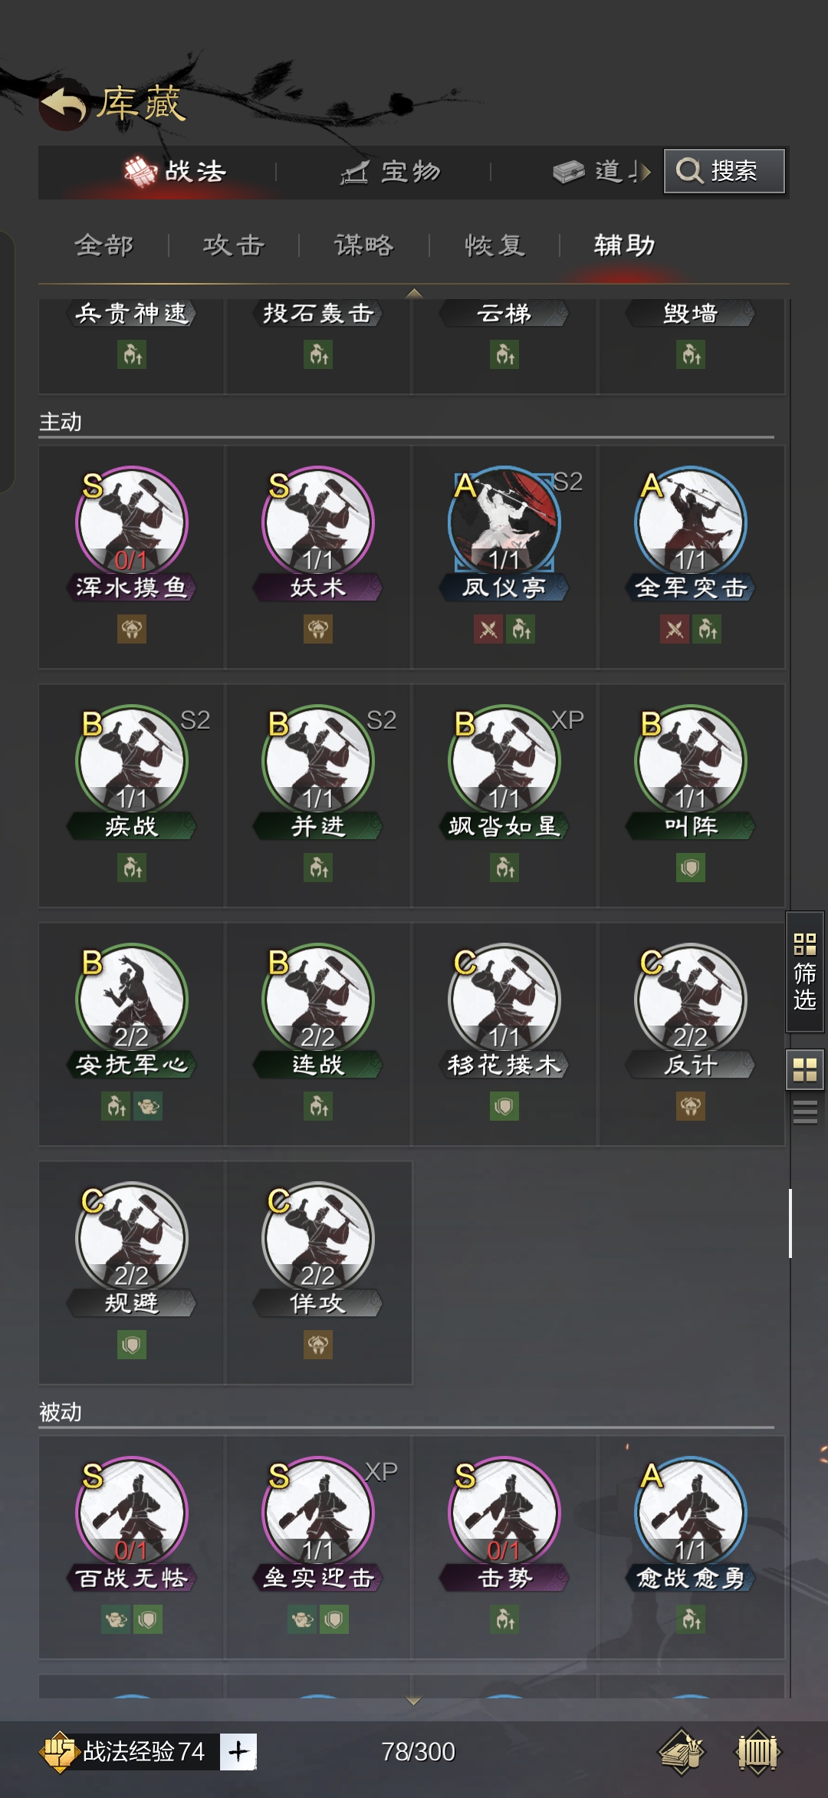Open the 浑水摸鱼 S-rank tactic icon
The image size is (828, 1798).
pos(131,522)
